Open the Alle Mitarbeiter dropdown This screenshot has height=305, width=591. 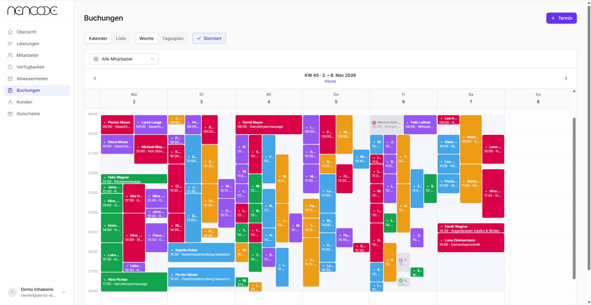coord(124,59)
